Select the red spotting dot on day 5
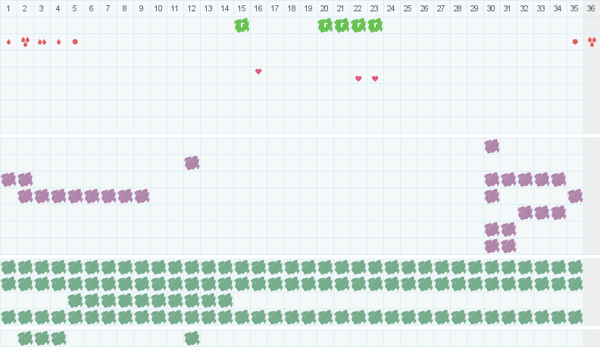This screenshot has height=347, width=600. [x=75, y=42]
